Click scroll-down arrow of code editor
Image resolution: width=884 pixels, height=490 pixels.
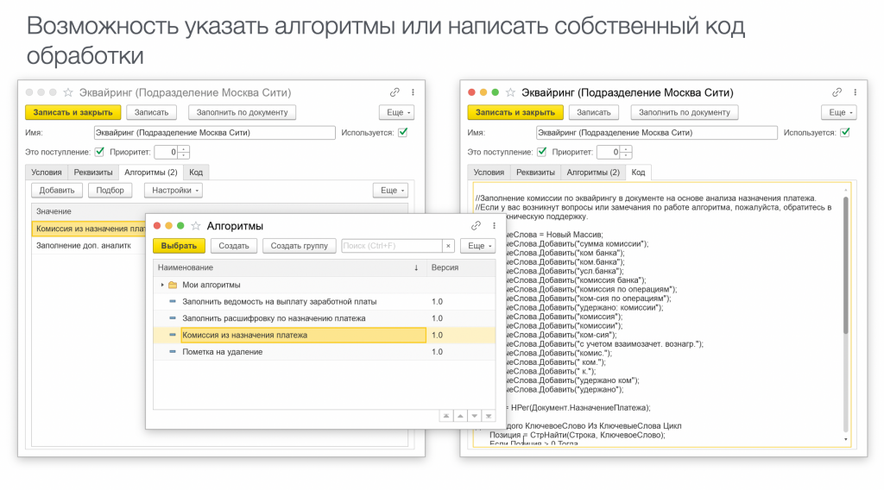pos(845,439)
